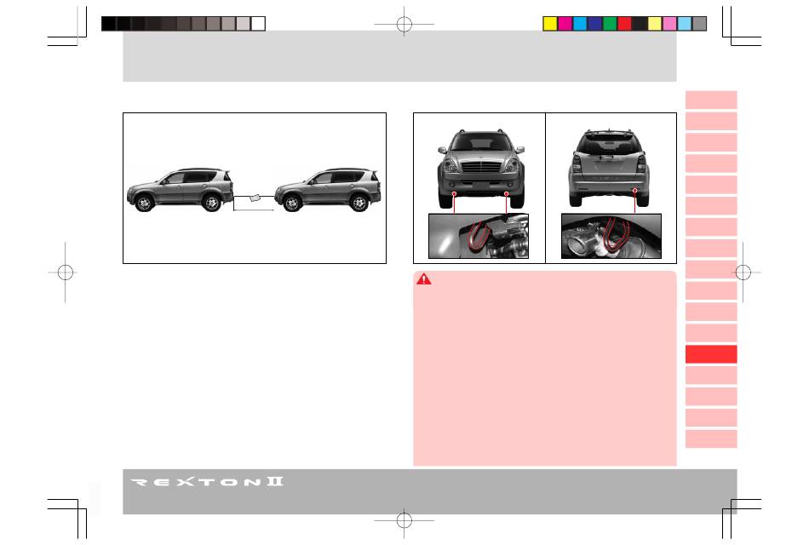The image size is (809, 545).
Task: Open the front towing hook close-up photo
Action: [479, 236]
